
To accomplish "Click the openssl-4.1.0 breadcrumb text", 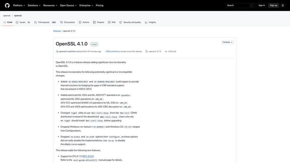I will click(x=69, y=31).
